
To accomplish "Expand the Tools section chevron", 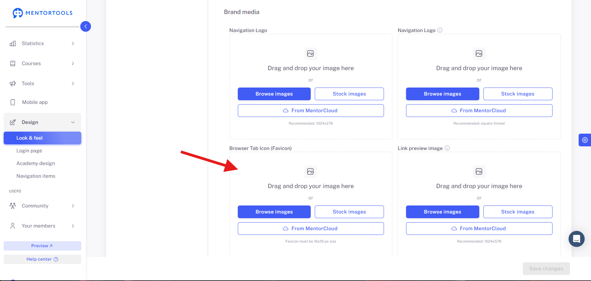I will click(x=73, y=84).
